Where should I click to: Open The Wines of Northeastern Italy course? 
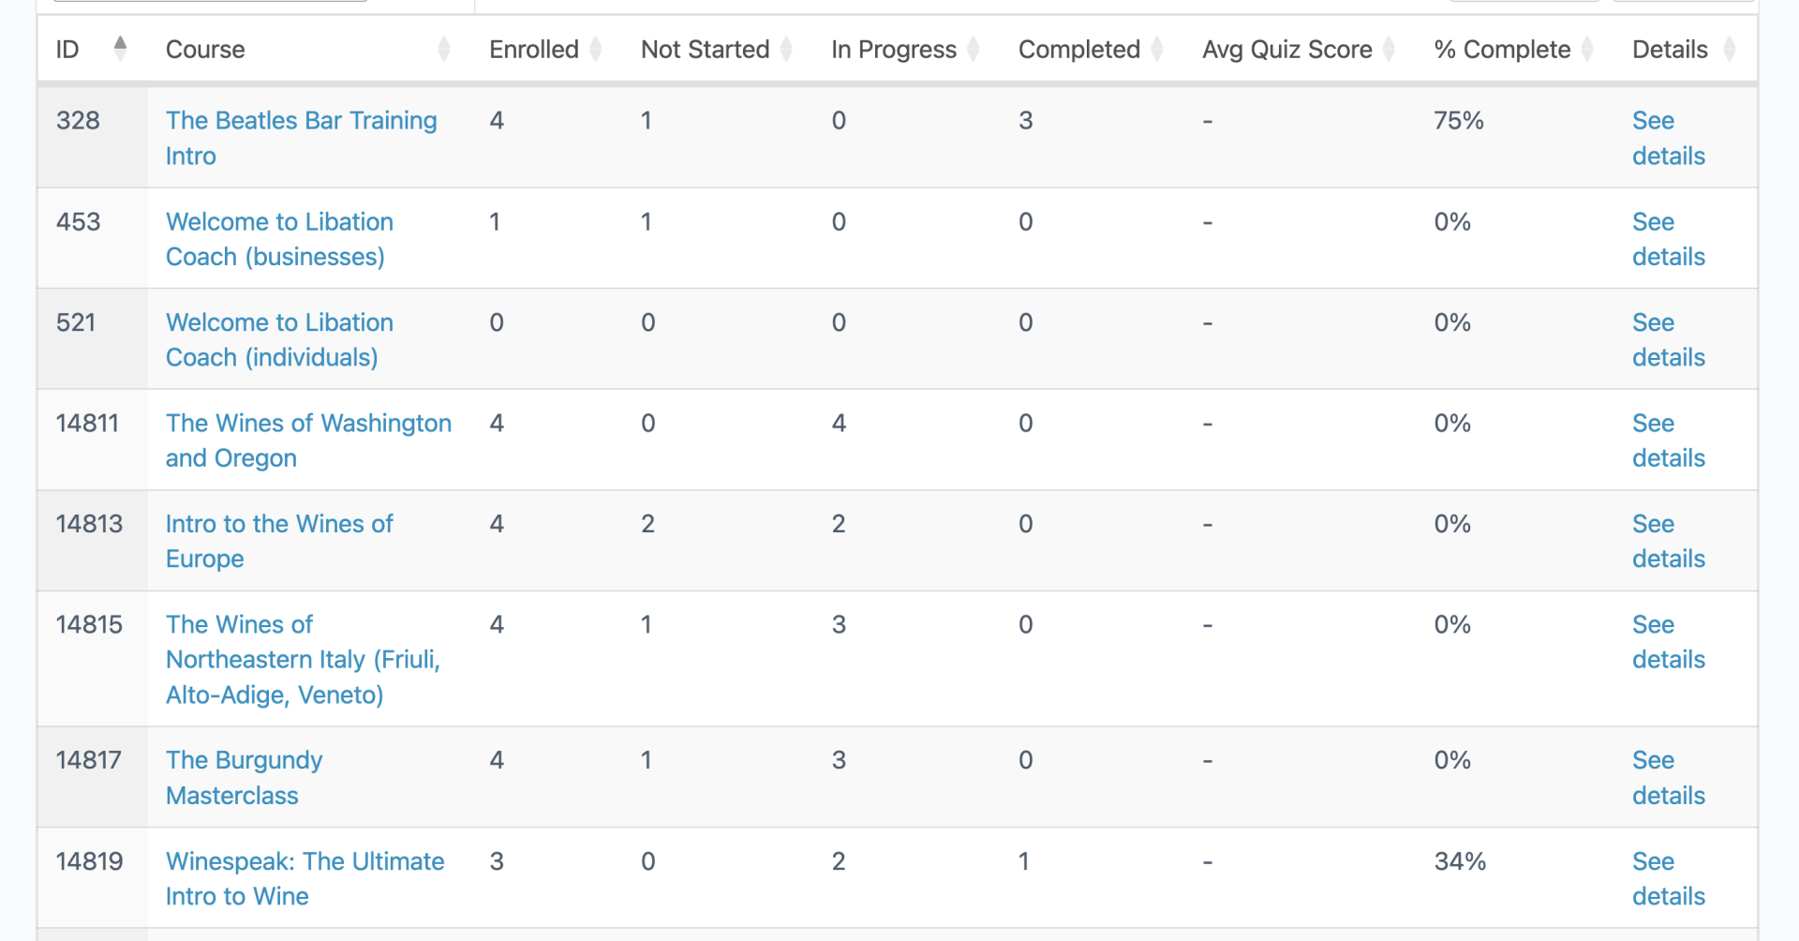coord(303,659)
